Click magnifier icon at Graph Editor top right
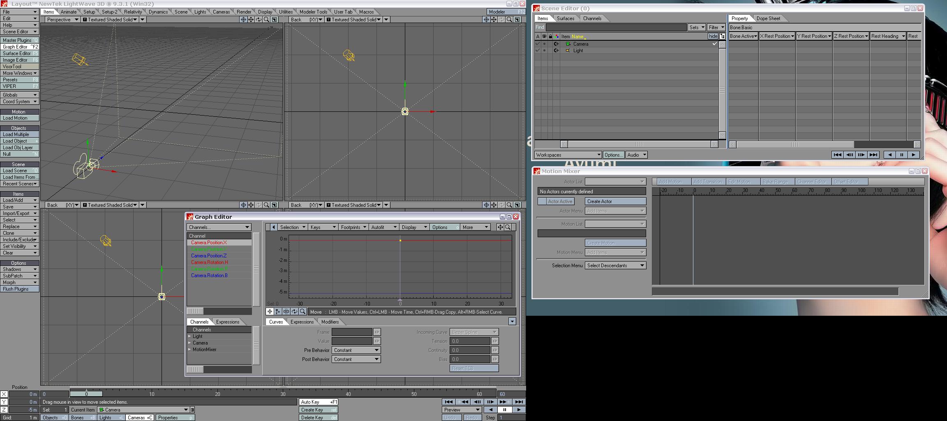This screenshot has width=947, height=421. coord(508,227)
